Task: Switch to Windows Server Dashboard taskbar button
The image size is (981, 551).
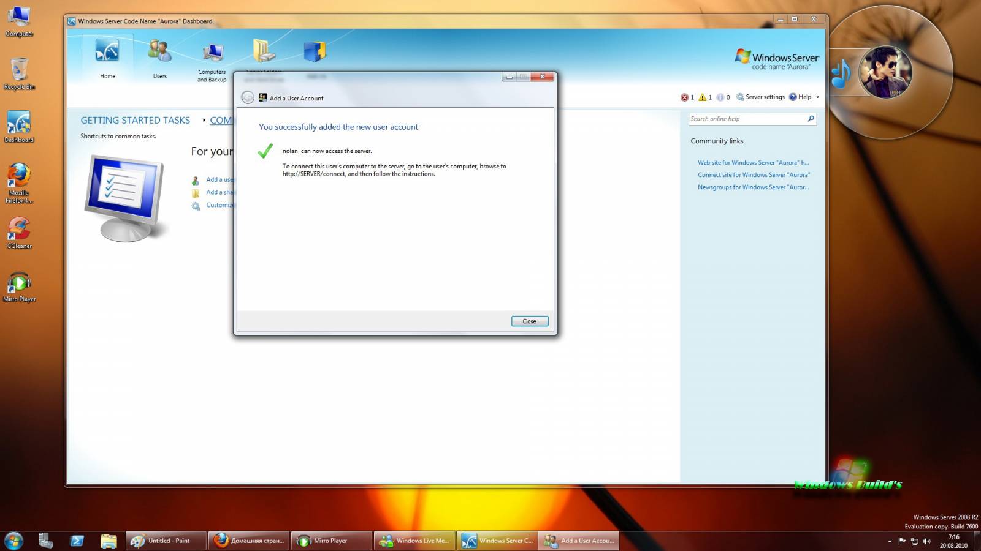Action: pos(497,541)
